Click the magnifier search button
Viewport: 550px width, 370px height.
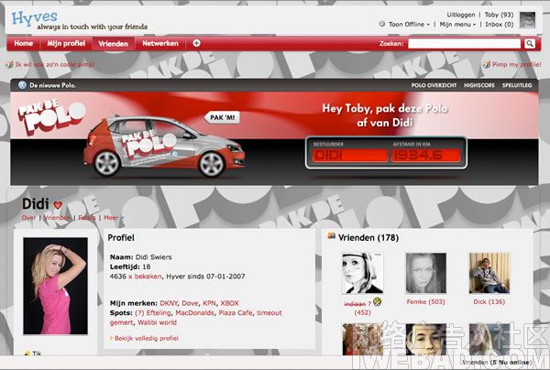pyautogui.click(x=530, y=44)
